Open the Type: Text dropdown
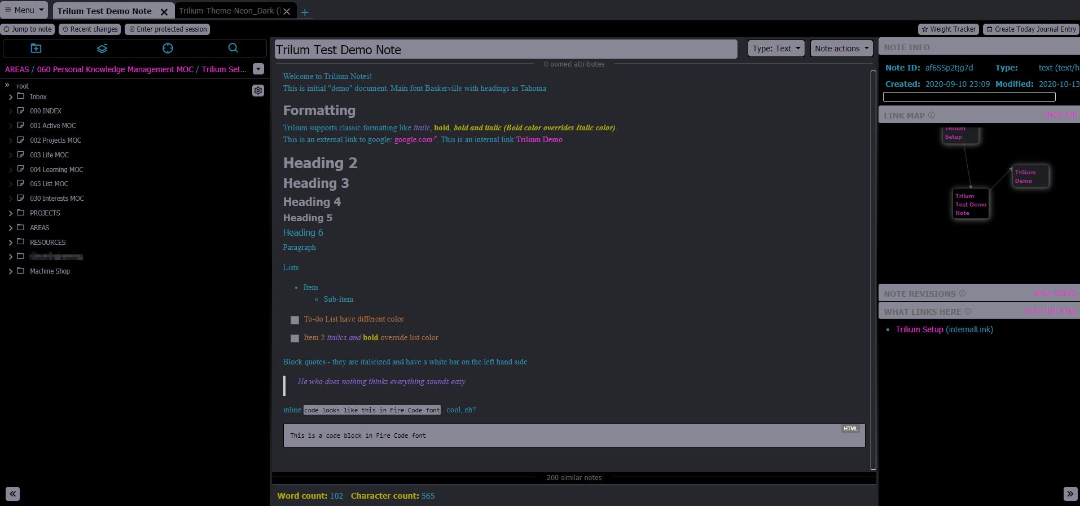This screenshot has width=1080, height=506. pos(776,49)
